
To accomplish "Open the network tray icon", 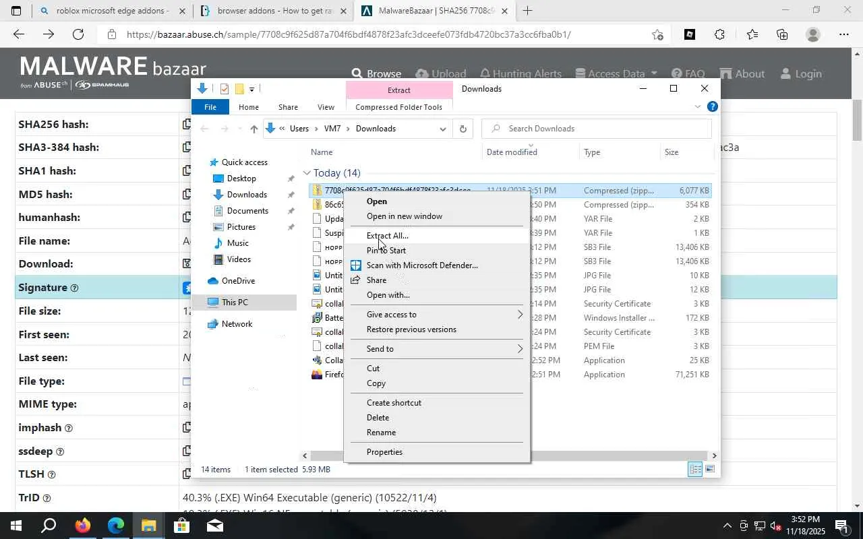I will point(760,526).
